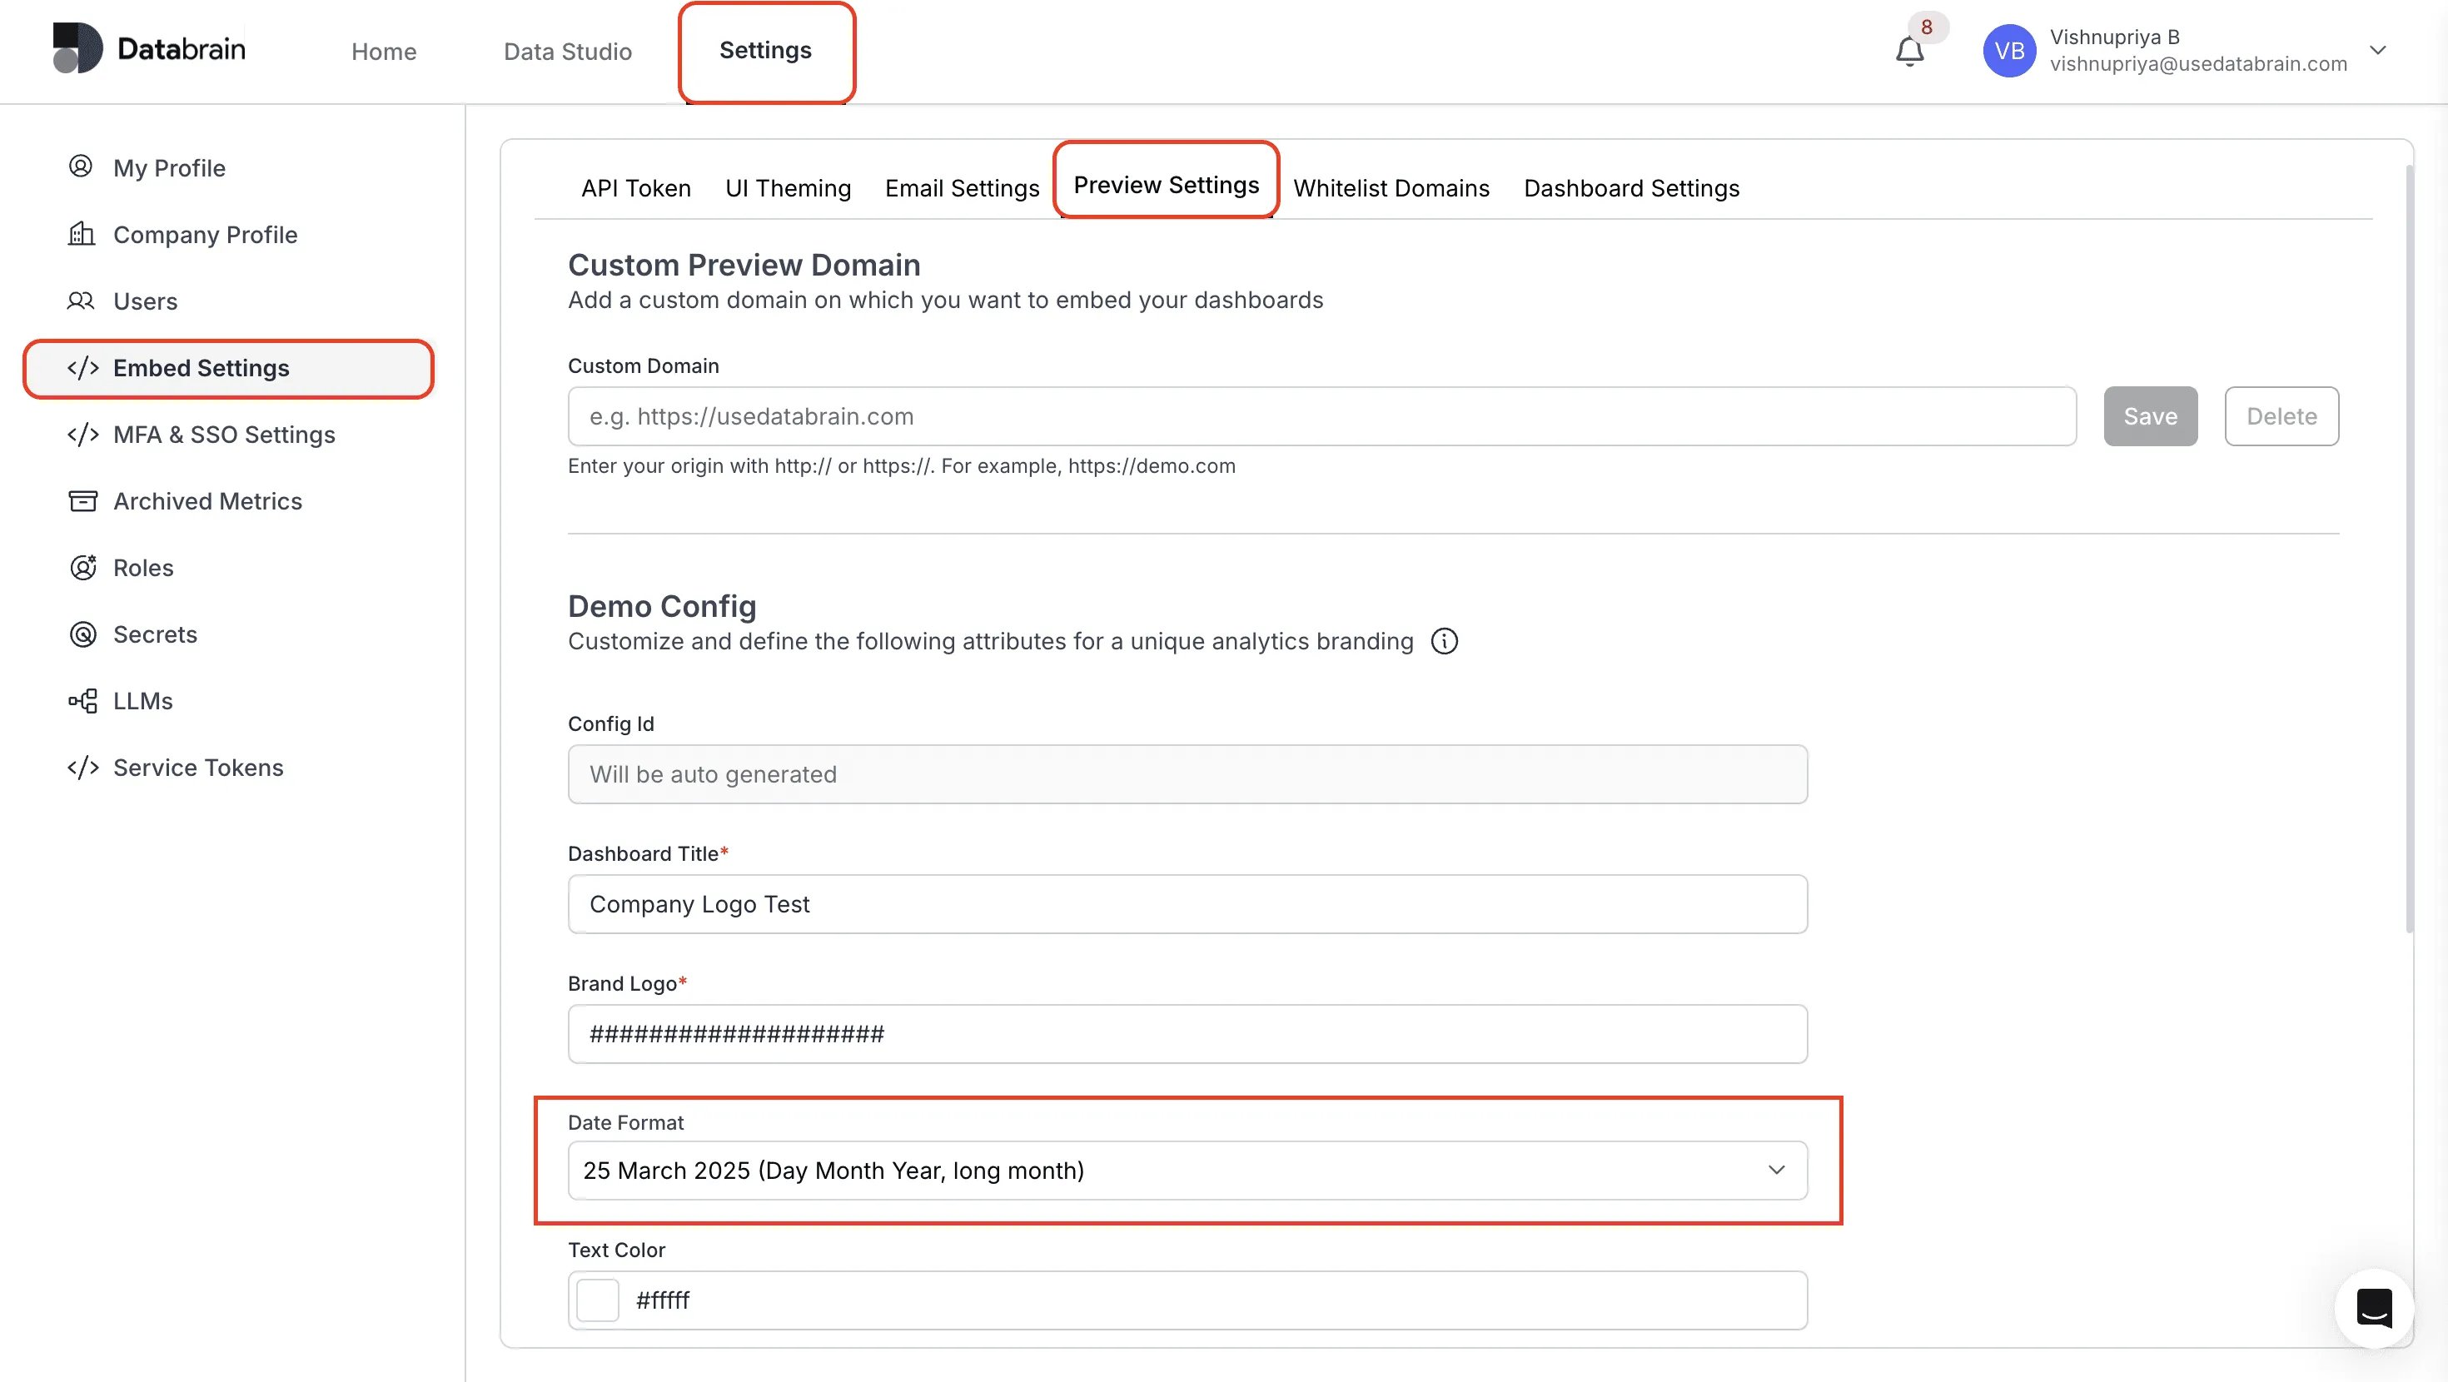Open the Email Settings tab

(962, 188)
